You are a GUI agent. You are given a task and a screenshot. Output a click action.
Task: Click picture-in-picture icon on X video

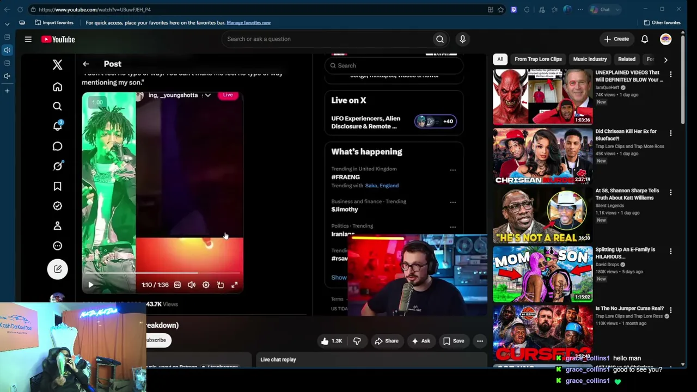(x=220, y=285)
